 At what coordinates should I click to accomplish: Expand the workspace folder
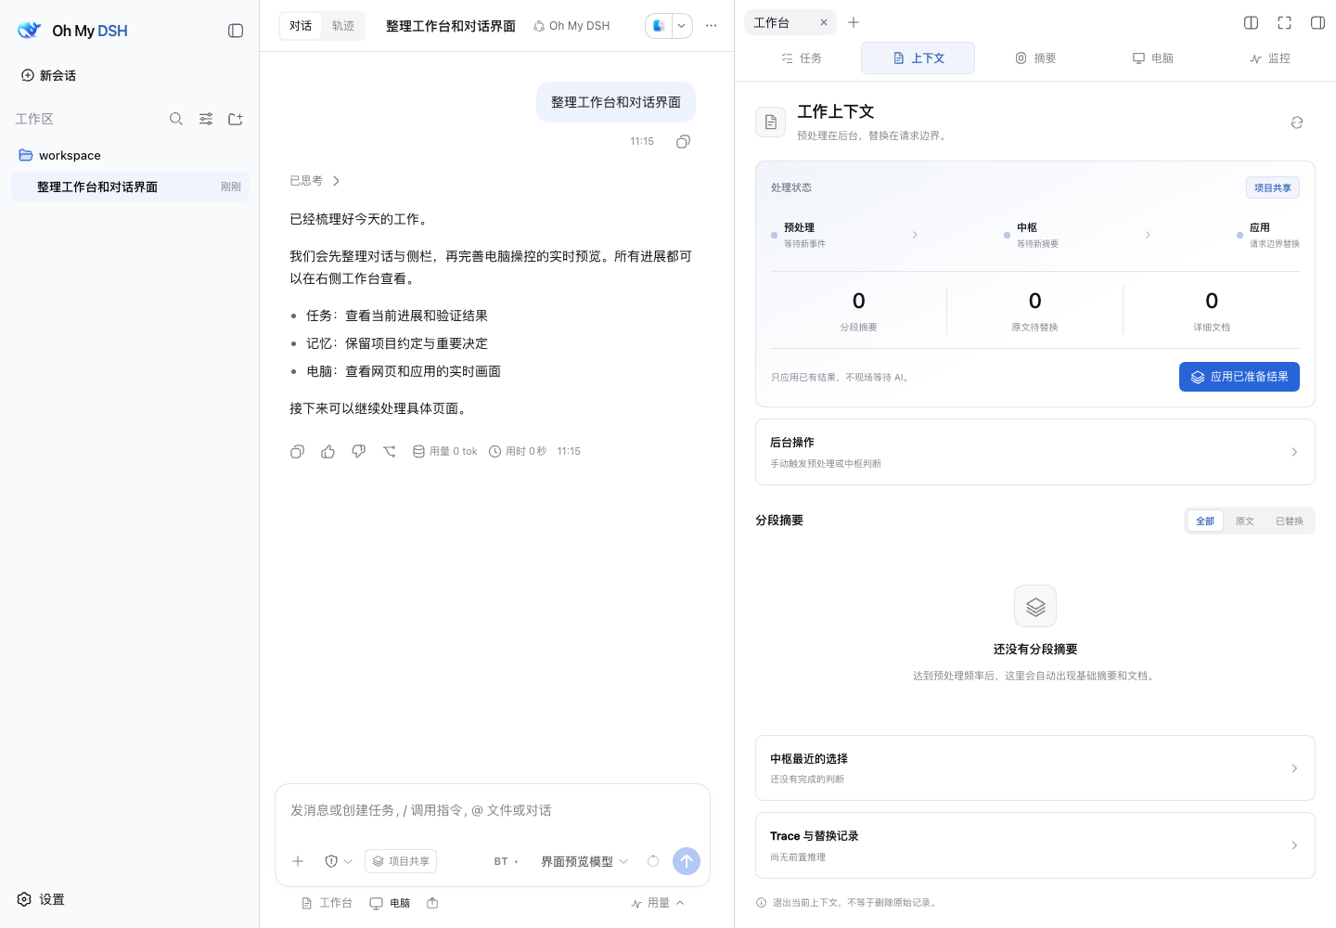point(130,155)
